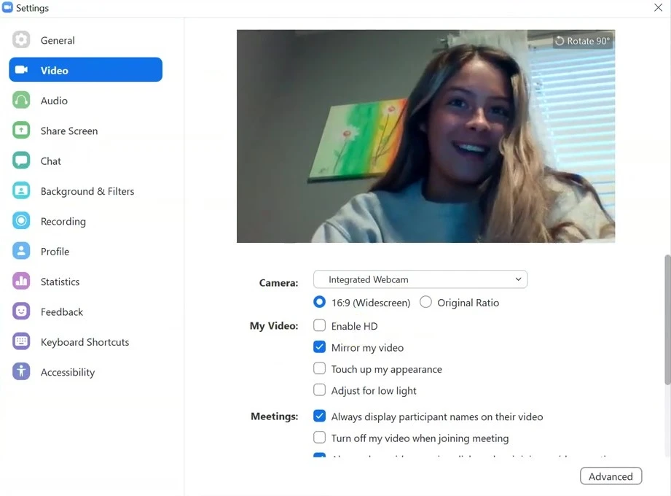
Task: Select the Share Screen icon
Action: pyautogui.click(x=21, y=131)
